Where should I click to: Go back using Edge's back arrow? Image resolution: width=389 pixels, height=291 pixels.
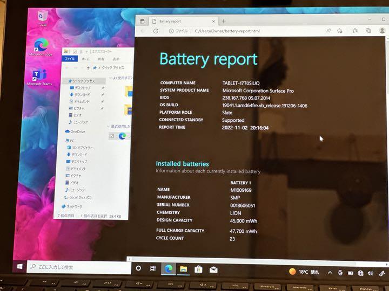[x=143, y=31]
